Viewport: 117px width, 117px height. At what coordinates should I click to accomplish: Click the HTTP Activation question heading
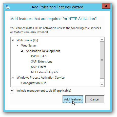click(x=54, y=19)
